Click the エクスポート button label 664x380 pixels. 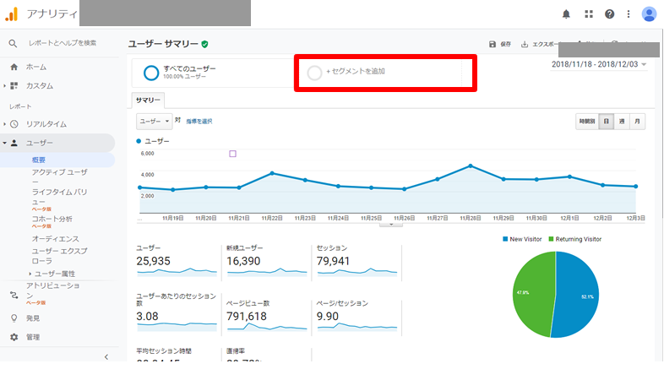click(x=546, y=44)
